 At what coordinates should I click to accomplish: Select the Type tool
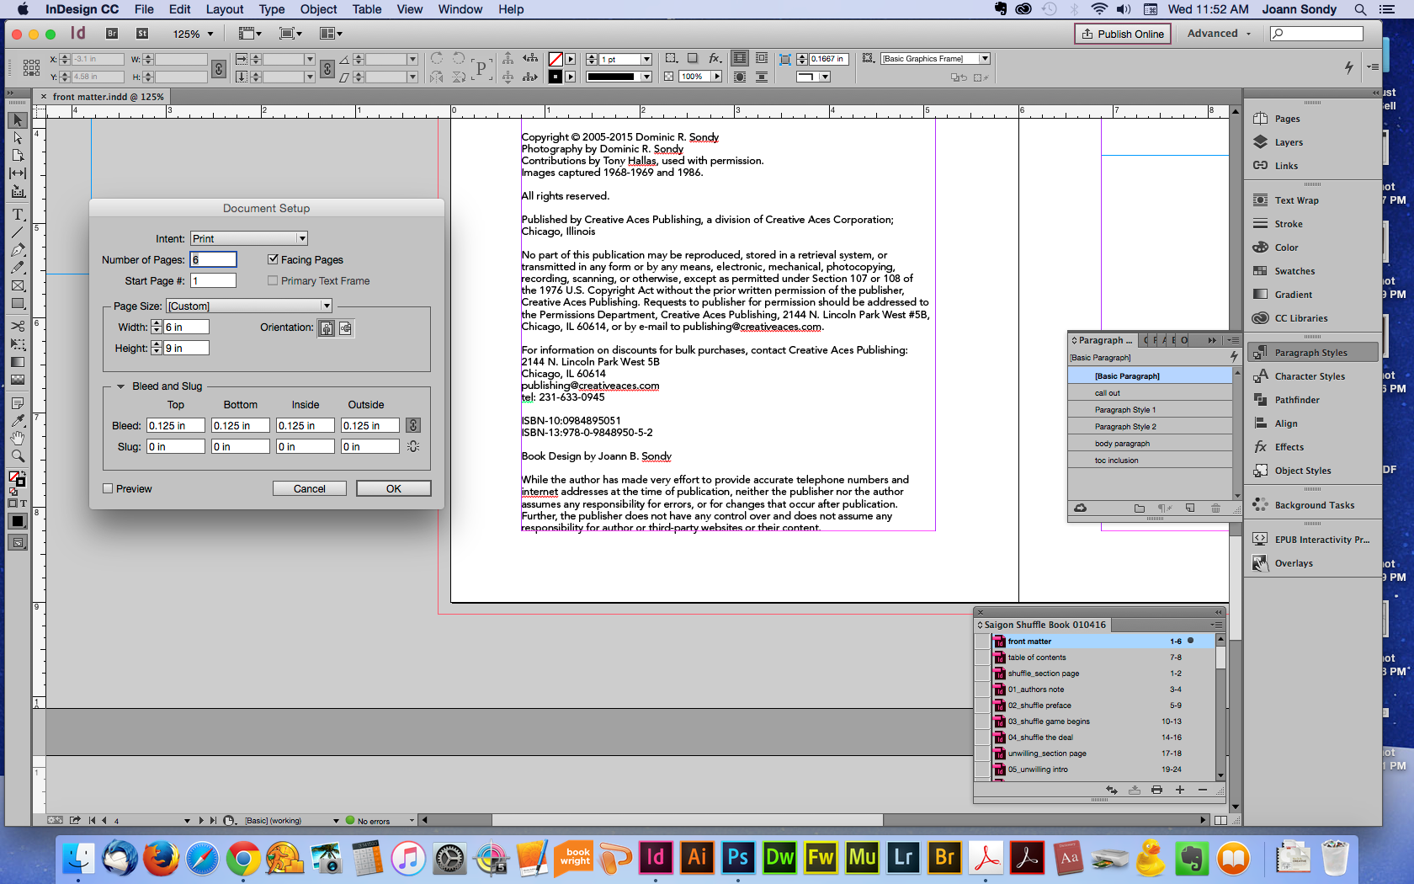coord(18,215)
